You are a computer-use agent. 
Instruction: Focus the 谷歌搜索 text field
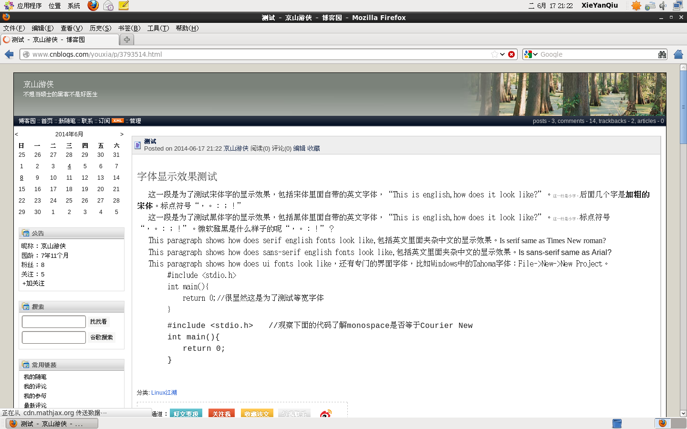click(x=54, y=337)
